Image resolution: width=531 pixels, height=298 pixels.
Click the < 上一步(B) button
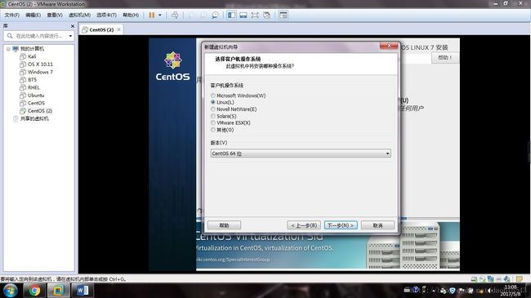coord(304,225)
